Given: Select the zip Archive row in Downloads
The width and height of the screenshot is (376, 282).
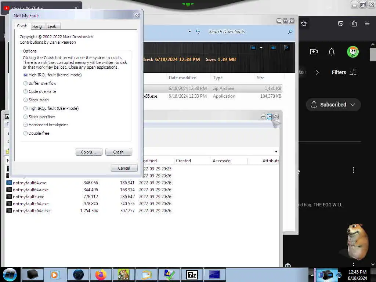Looking at the screenshot, I should click(213, 88).
